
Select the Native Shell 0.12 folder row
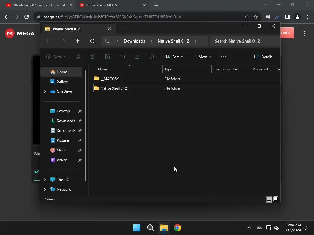(187, 88)
